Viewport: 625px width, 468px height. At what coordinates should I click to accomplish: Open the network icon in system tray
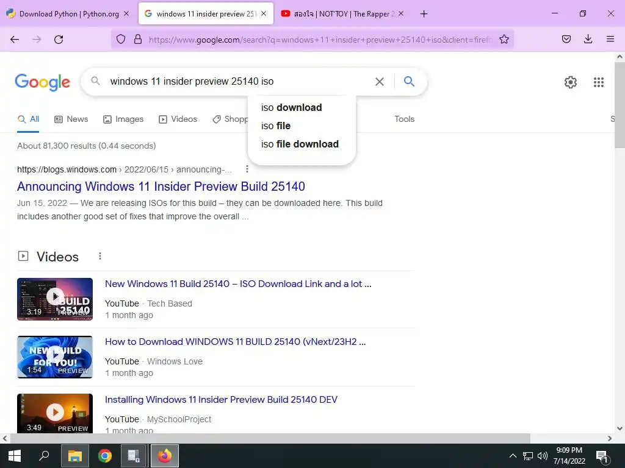pos(527,456)
